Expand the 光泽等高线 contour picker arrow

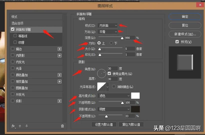pyautogui.click(x=107, y=87)
